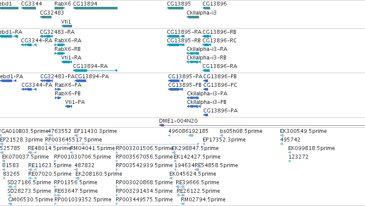The image size is (365, 206).
Task: Select EST label bs05h08.5prime
Action: point(241,131)
